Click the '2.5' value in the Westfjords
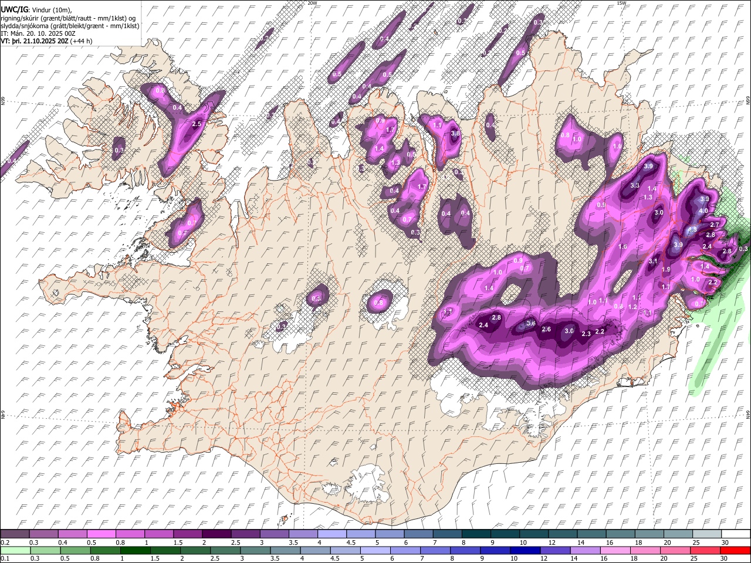The width and height of the screenshot is (751, 563). click(x=197, y=124)
